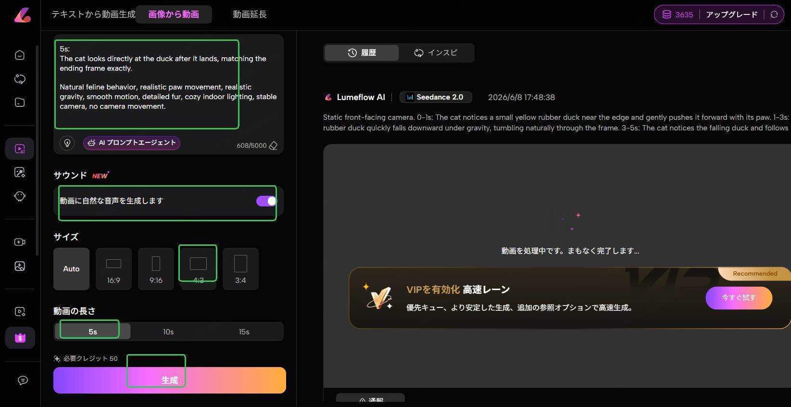Open the avatar face icon in the sidebar
Image resolution: width=791 pixels, height=407 pixels.
click(20, 196)
